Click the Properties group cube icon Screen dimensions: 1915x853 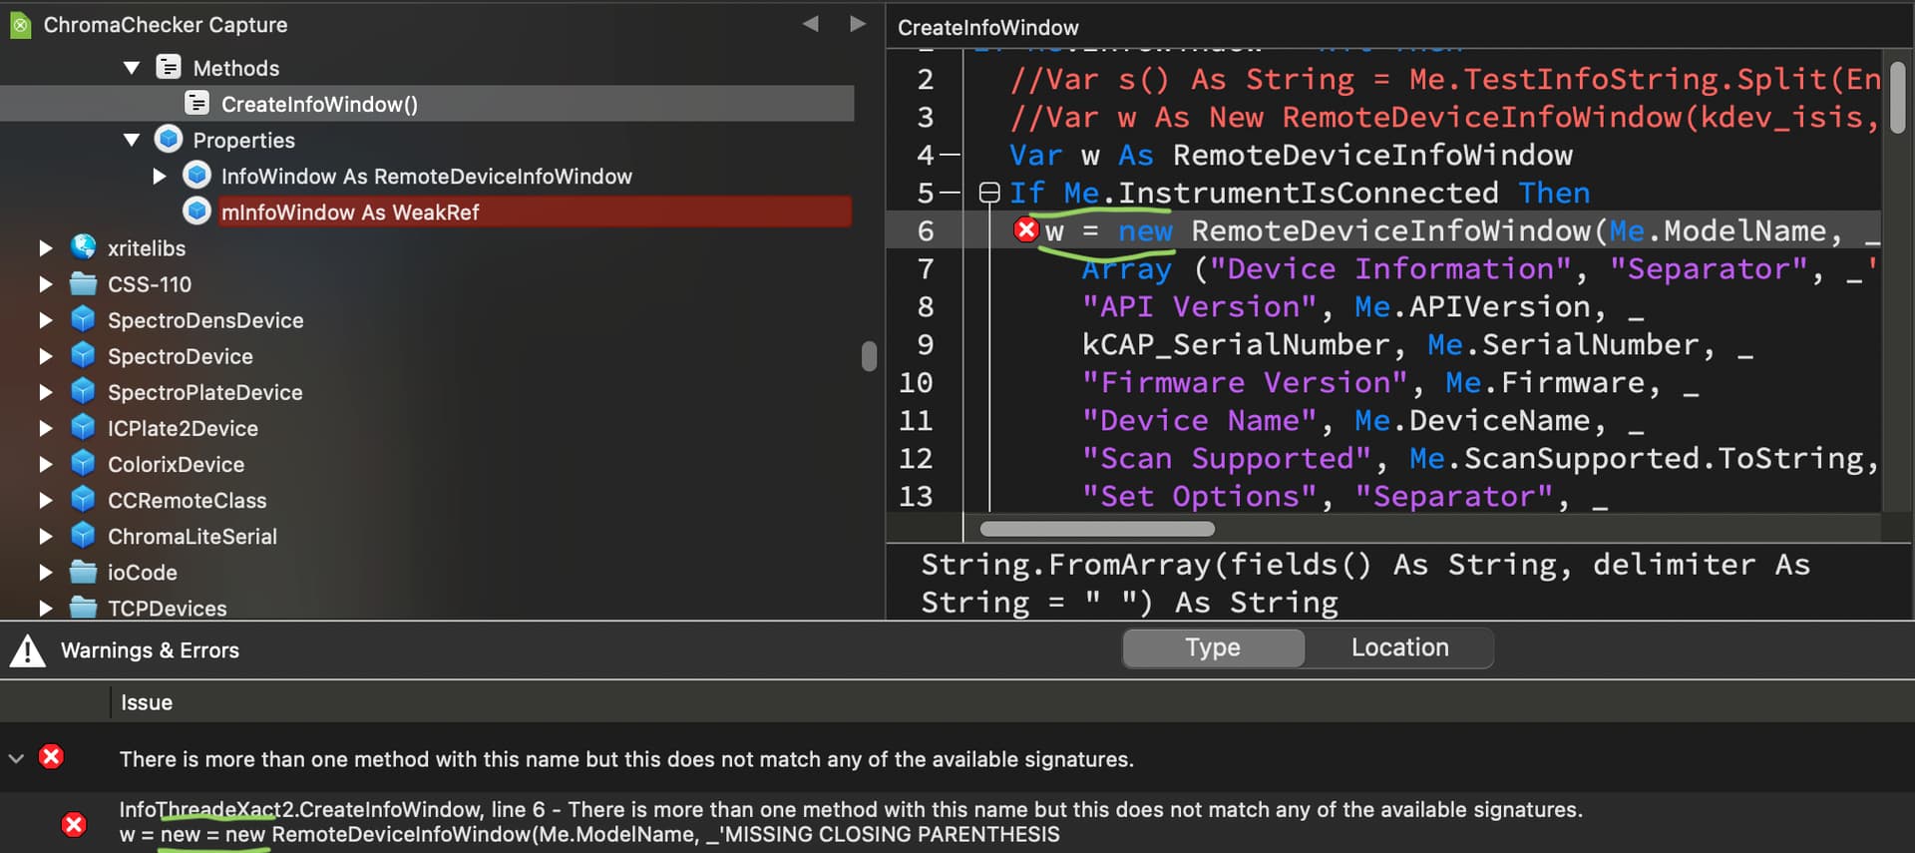(x=169, y=140)
